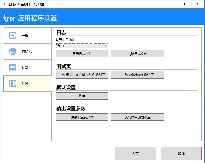Maximize the settings window
The height and width of the screenshot is (163, 205).
pyautogui.click(x=186, y=4)
